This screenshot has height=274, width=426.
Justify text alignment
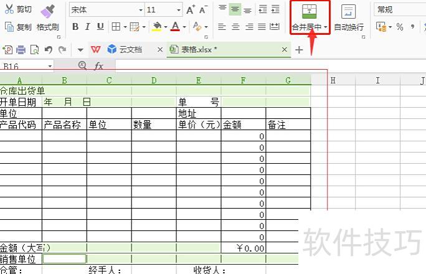(262, 27)
